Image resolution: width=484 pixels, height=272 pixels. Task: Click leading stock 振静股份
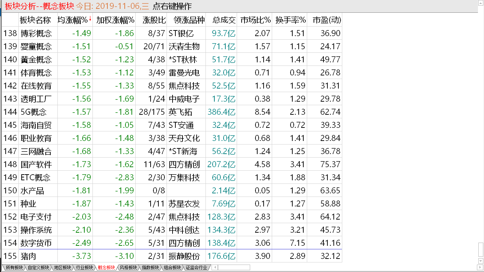pyautogui.click(x=184, y=256)
